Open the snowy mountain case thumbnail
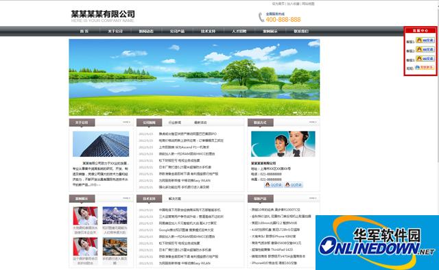439x270 pixels. coord(115,215)
